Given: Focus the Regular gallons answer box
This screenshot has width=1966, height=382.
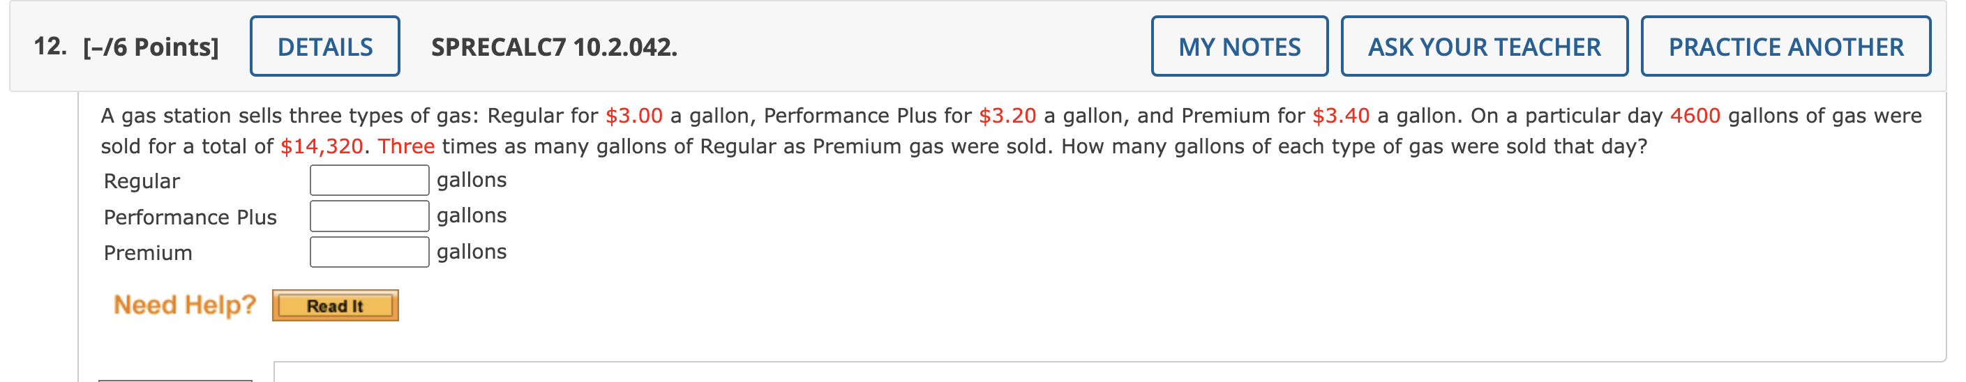Looking at the screenshot, I should pyautogui.click(x=369, y=181).
